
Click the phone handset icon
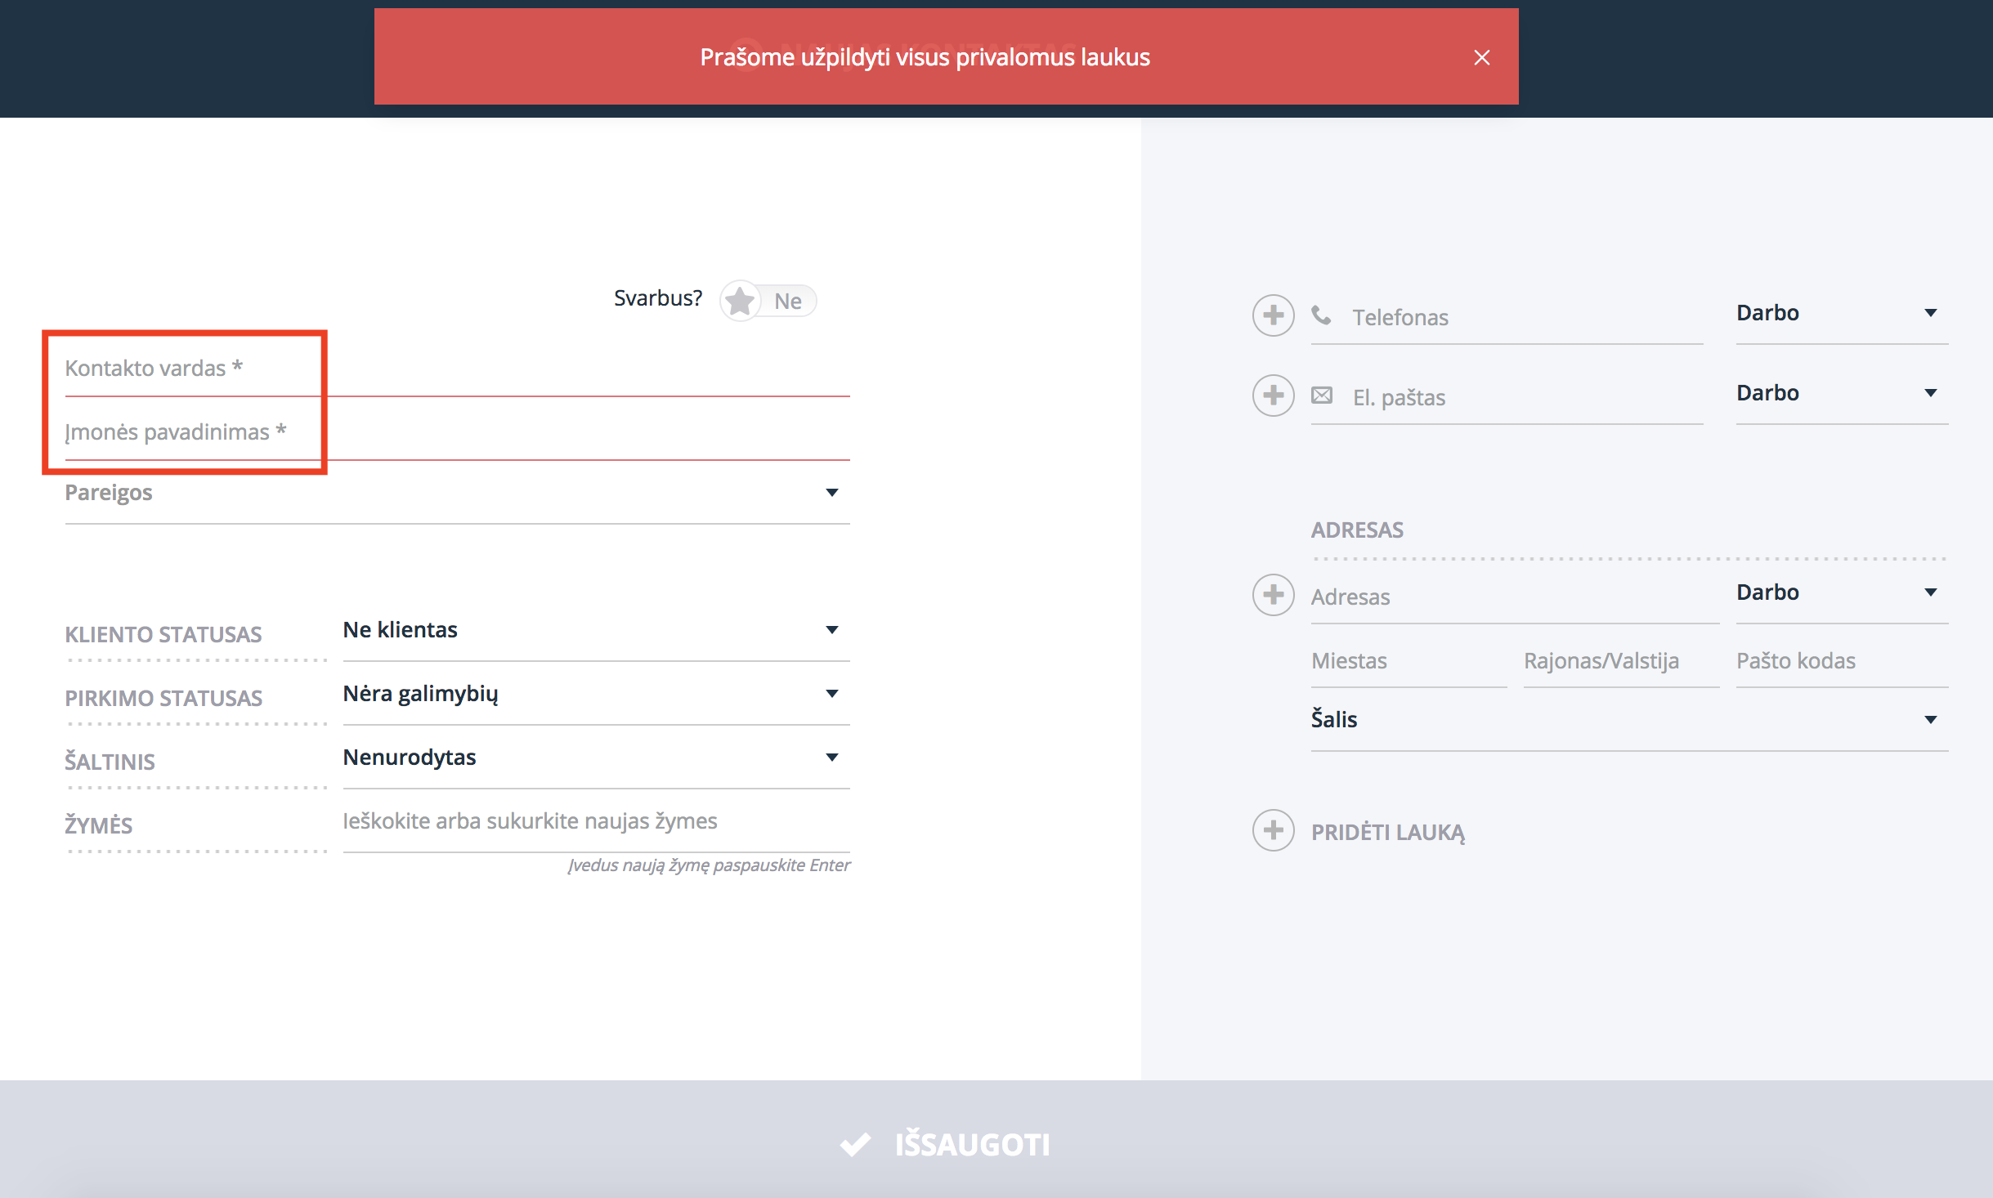(1321, 315)
